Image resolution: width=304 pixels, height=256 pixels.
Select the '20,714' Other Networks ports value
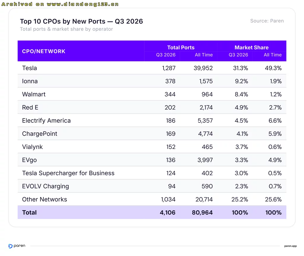204,199
